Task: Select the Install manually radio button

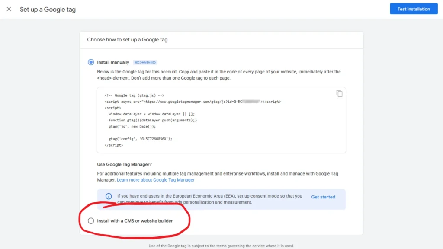Action: point(90,62)
